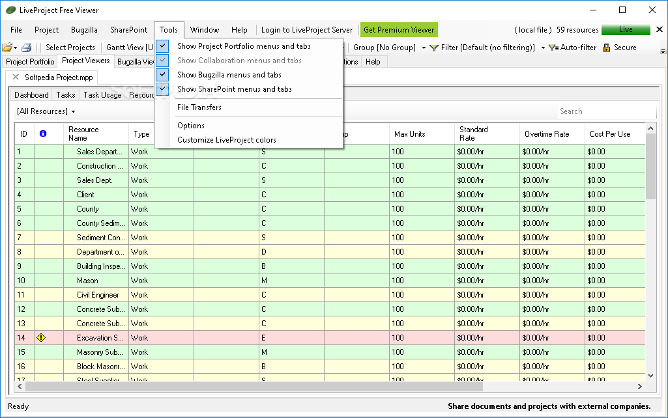668x418 pixels.
Task: Close the Softpedia Project.mpp tab with X
Action: (x=16, y=77)
